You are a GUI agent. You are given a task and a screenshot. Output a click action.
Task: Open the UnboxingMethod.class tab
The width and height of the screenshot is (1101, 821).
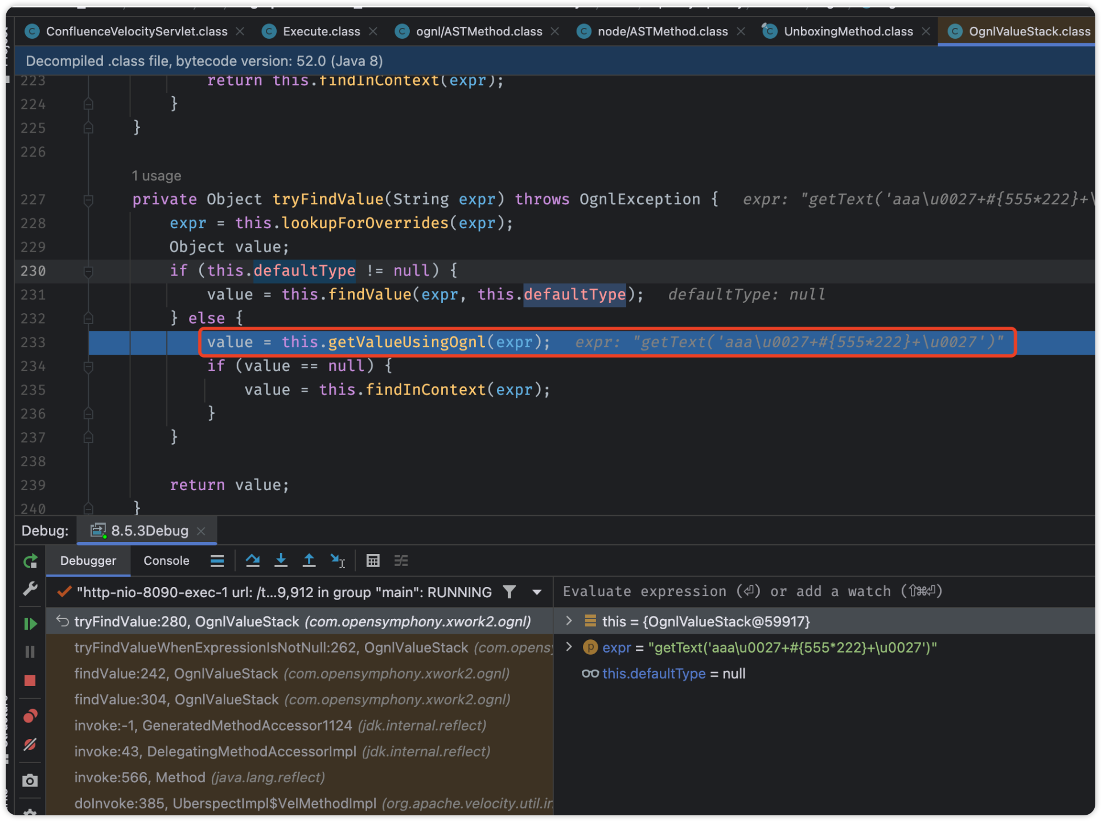coord(847,31)
